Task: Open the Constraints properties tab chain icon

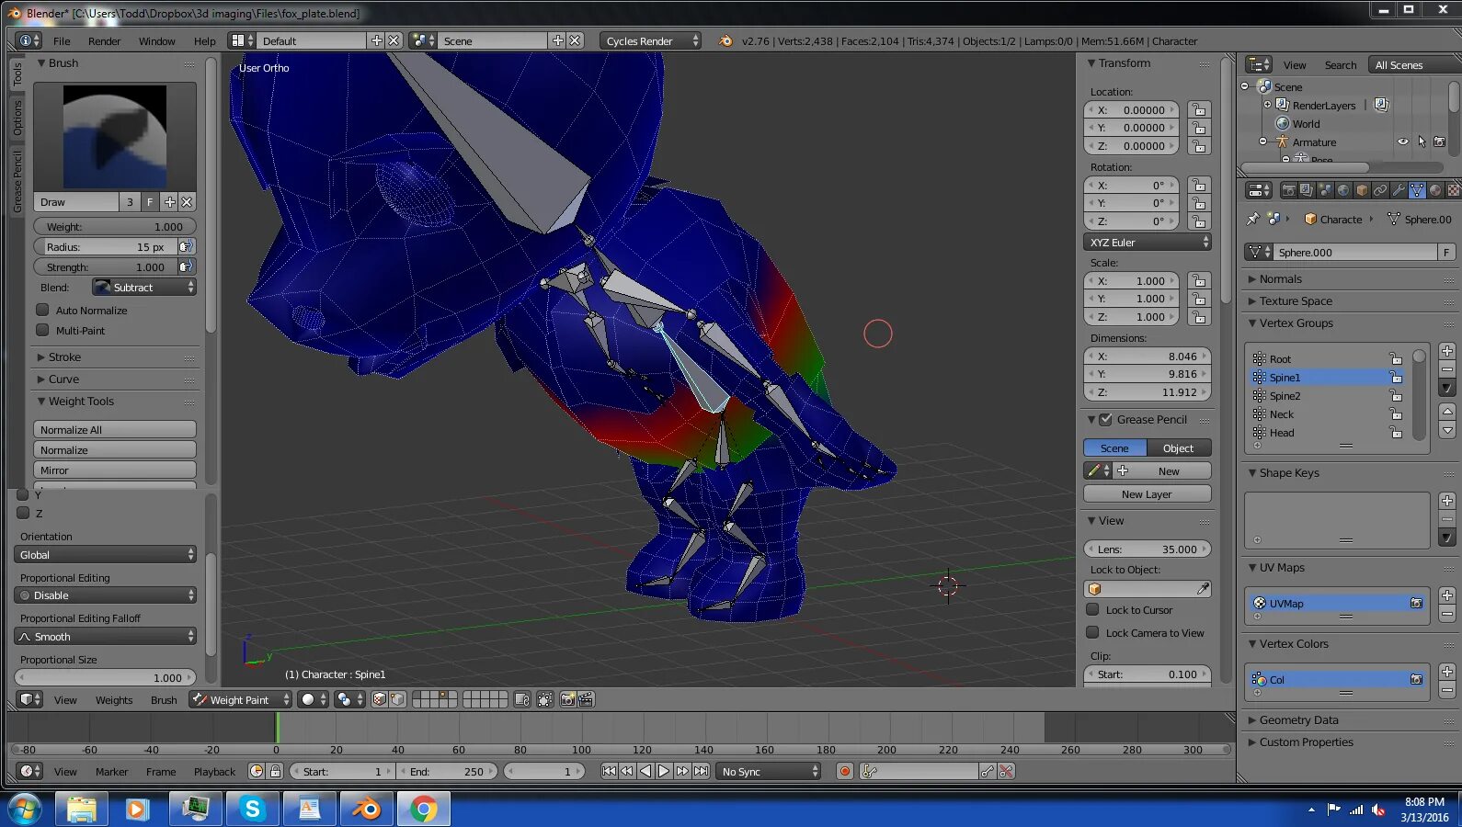Action: point(1380,190)
